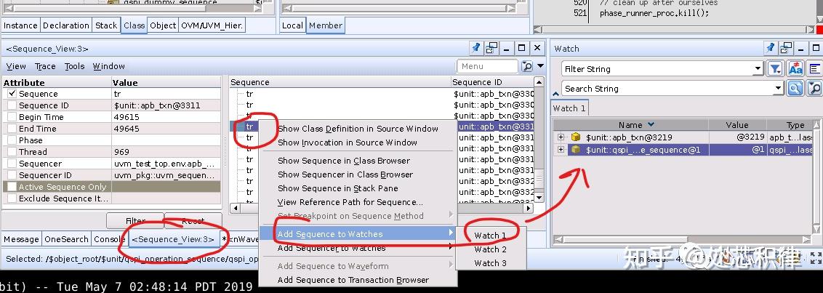Focus the Search String input field
Image resolution: width=823 pixels, height=293 pixels.
(668, 88)
